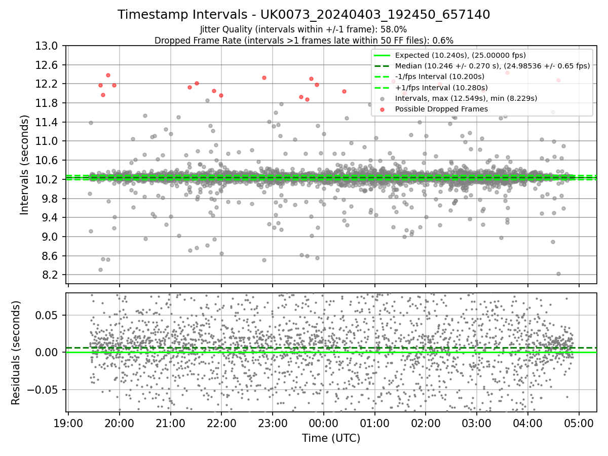Select the 'Dropped Frame Rate' subtitle line showing 0.6%
Image resolution: width=608 pixels, height=456 pixels.
[x=304, y=40]
